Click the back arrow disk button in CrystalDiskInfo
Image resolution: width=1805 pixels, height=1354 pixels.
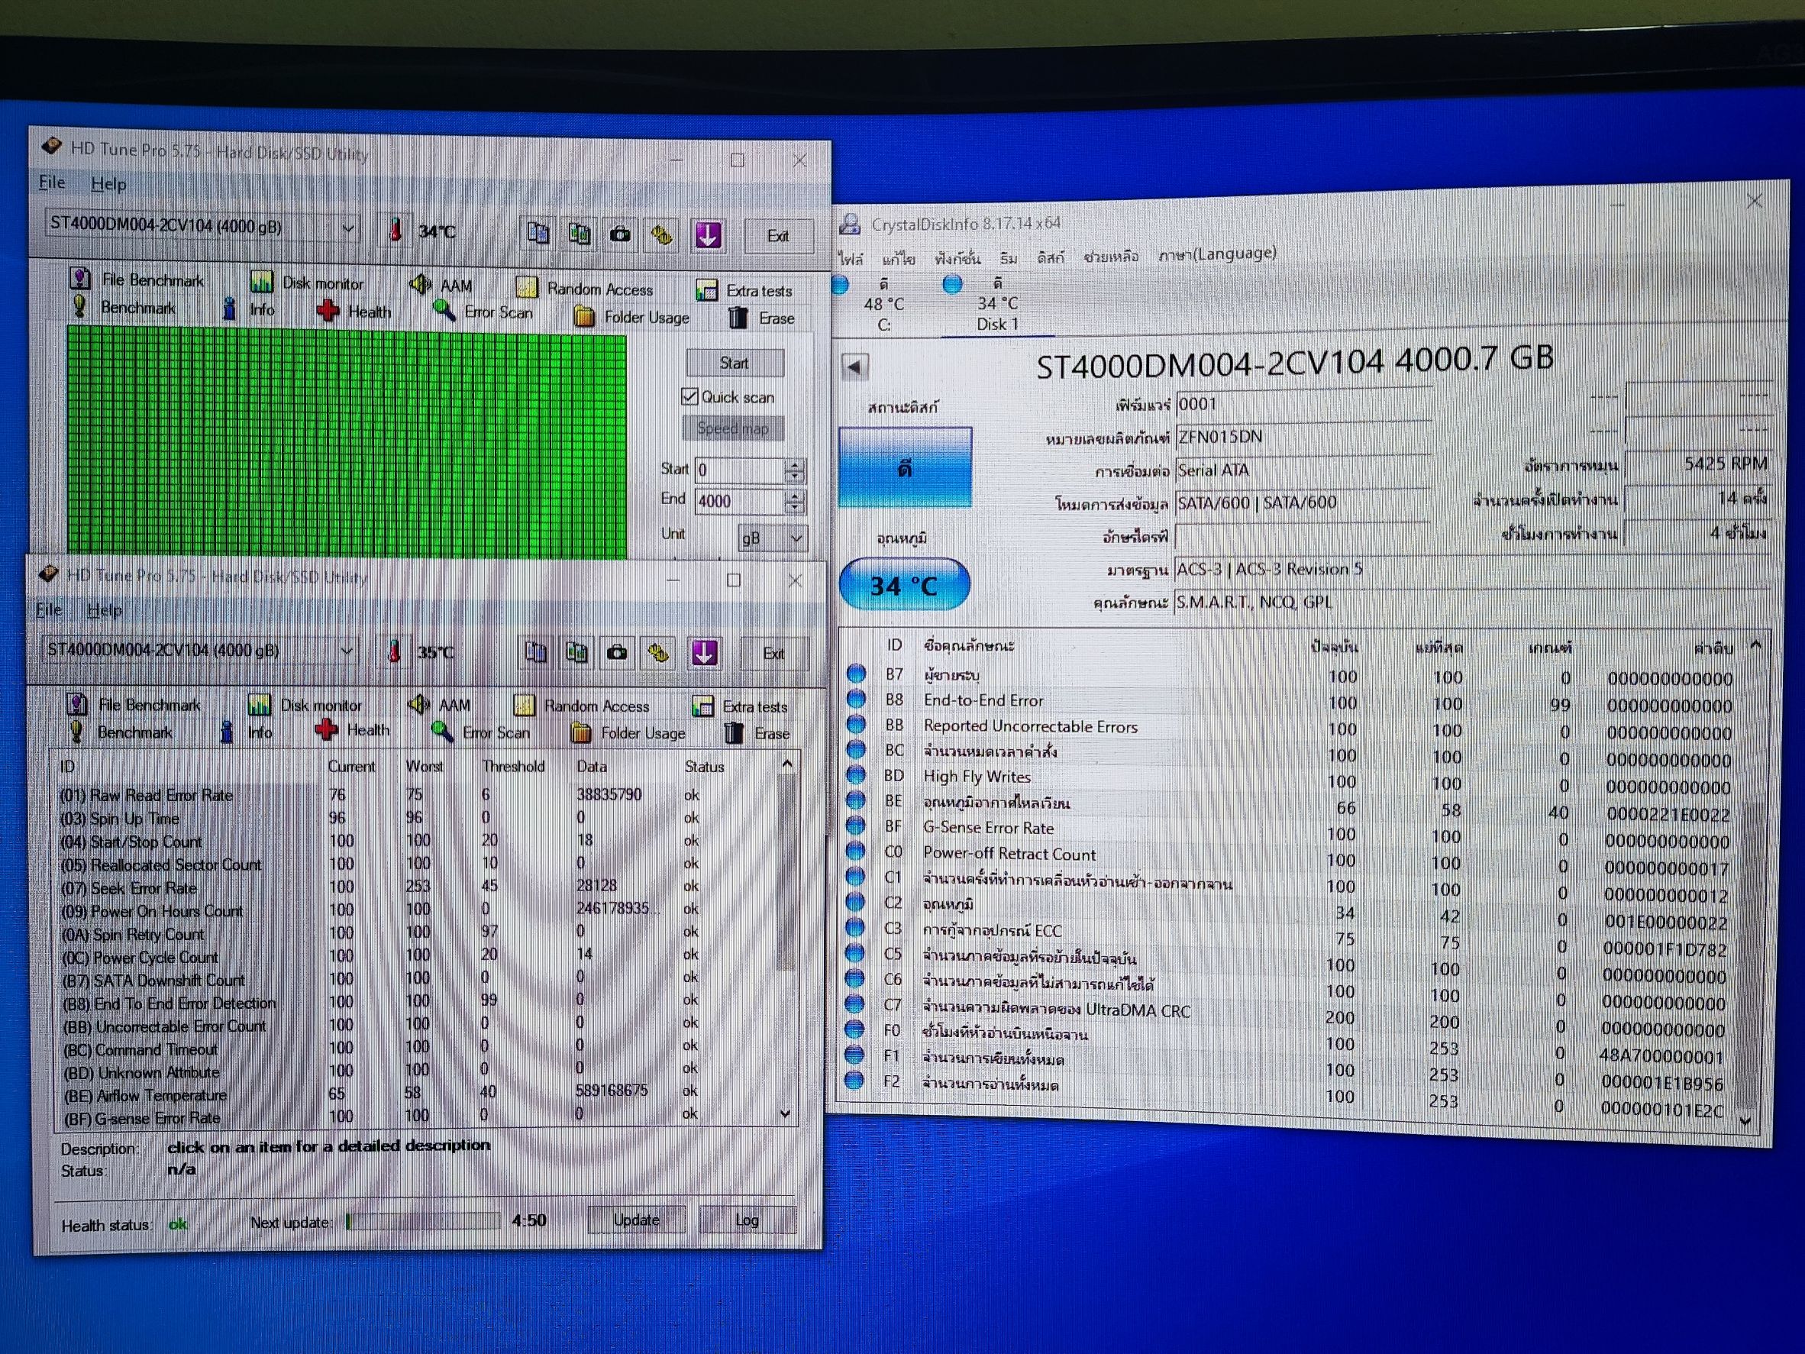pyautogui.click(x=854, y=367)
